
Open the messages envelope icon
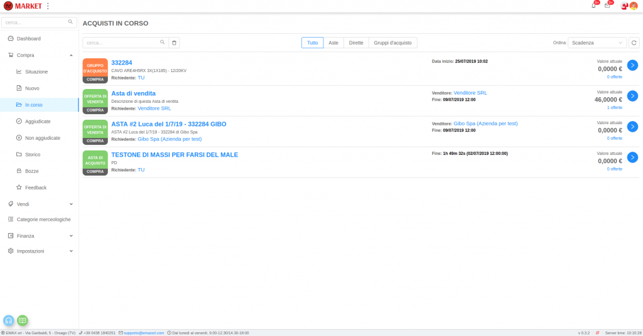click(607, 6)
